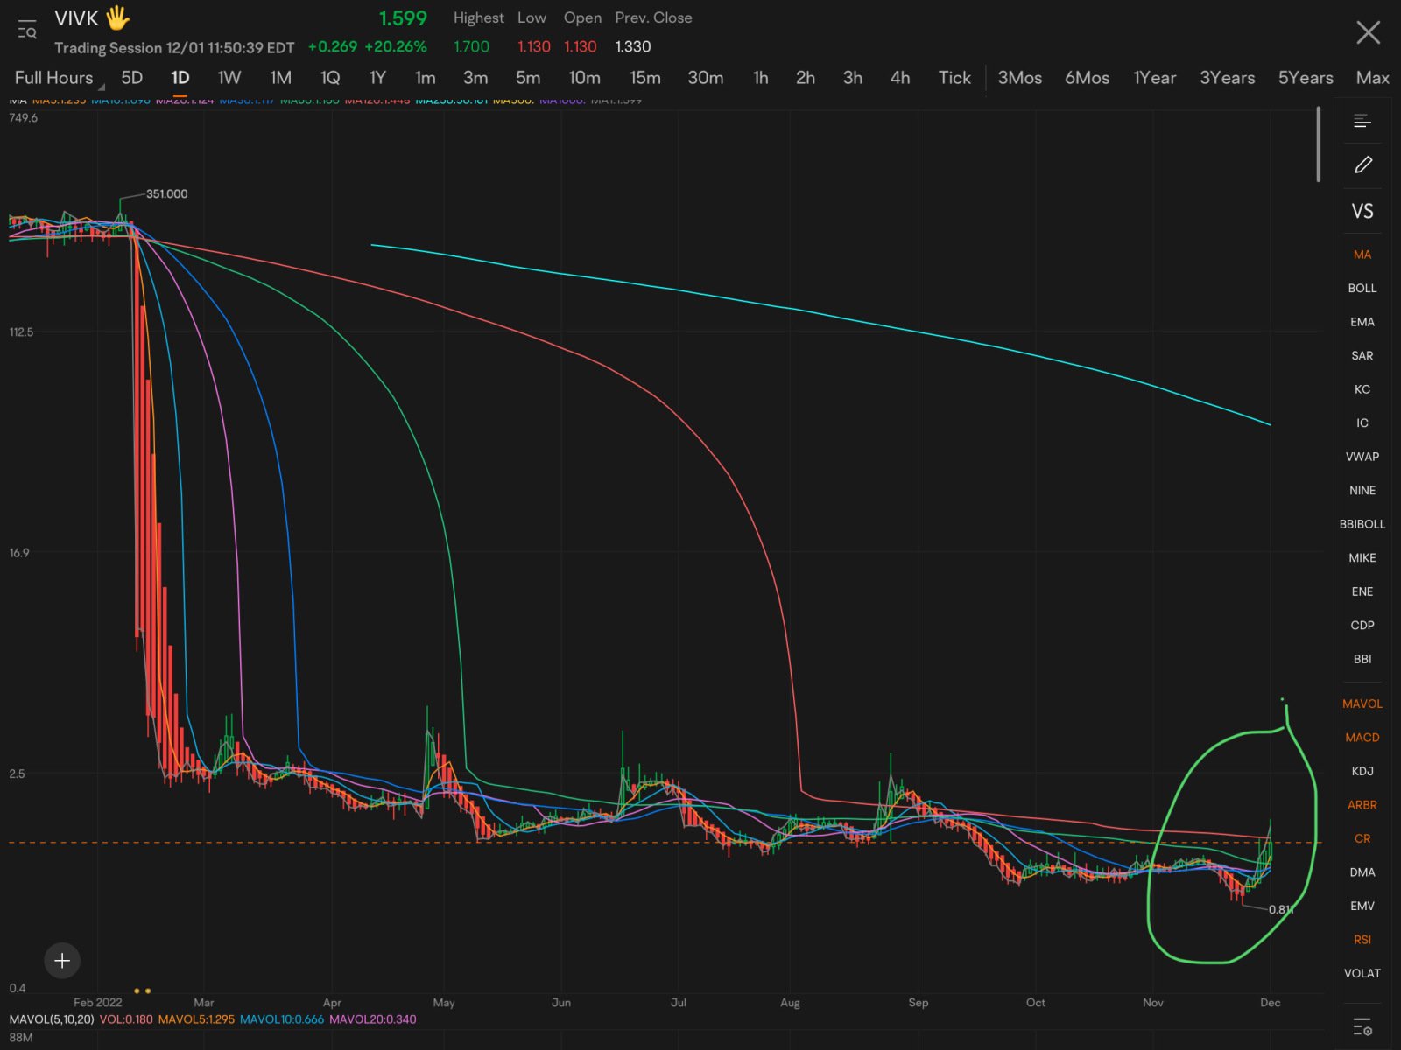
Task: Enable the KDJ sub-indicator
Action: tap(1362, 771)
